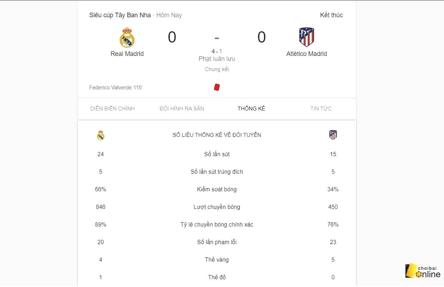Viewport: 444px width, 287px height.
Task: Click the Thẻ vàng stat row
Action: (217, 260)
